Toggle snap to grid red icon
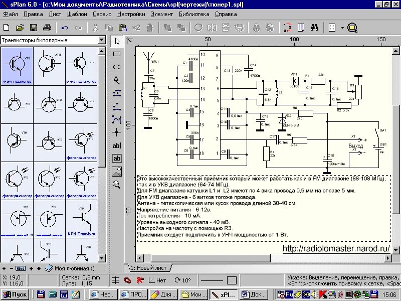This screenshot has height=301, width=401. point(140,280)
